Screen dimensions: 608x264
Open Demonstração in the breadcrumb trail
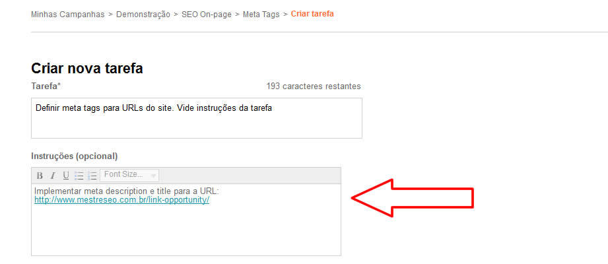[143, 15]
